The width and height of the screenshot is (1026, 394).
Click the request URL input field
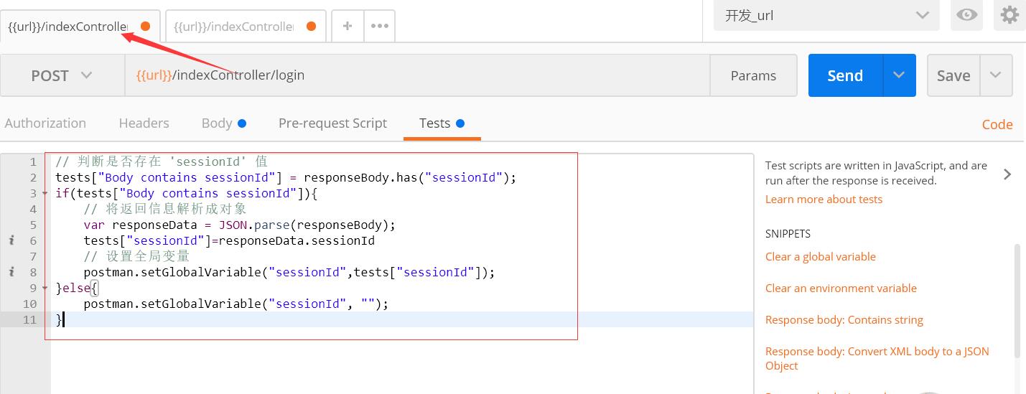pyautogui.click(x=417, y=75)
